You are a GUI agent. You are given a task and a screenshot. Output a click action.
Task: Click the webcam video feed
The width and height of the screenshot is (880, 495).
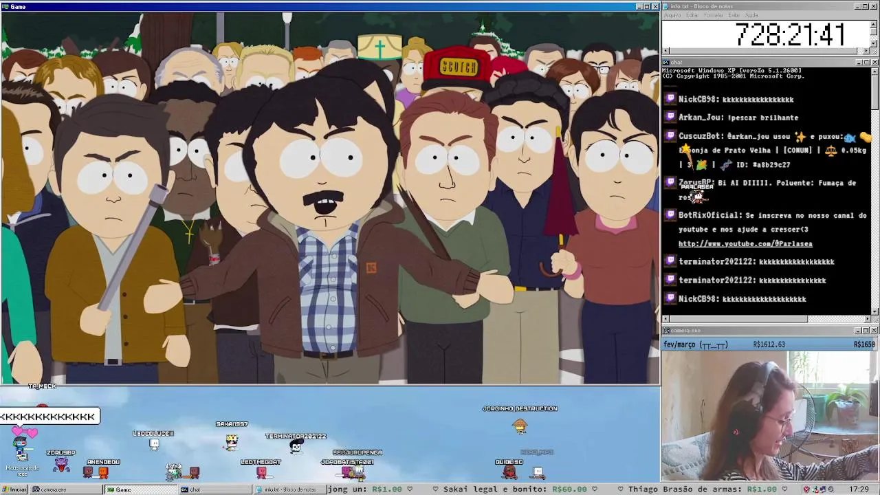click(770, 416)
